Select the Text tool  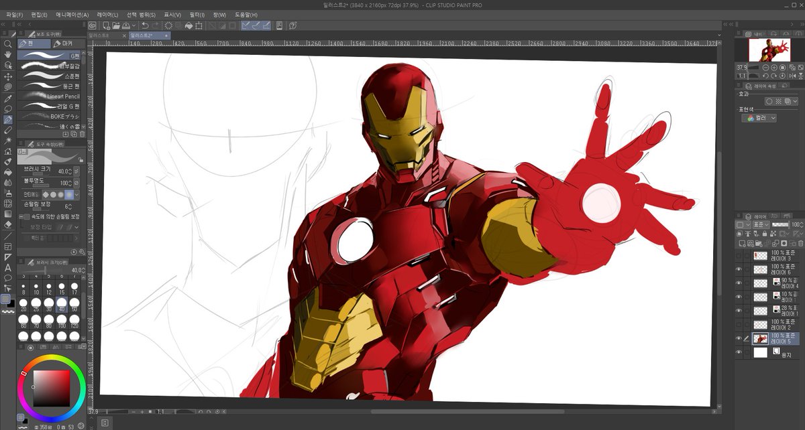click(8, 267)
